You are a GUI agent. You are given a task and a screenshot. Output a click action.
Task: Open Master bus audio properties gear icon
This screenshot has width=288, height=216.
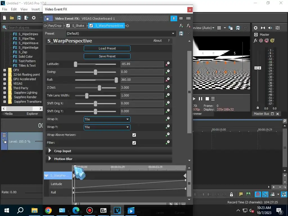[x=255, y=28]
